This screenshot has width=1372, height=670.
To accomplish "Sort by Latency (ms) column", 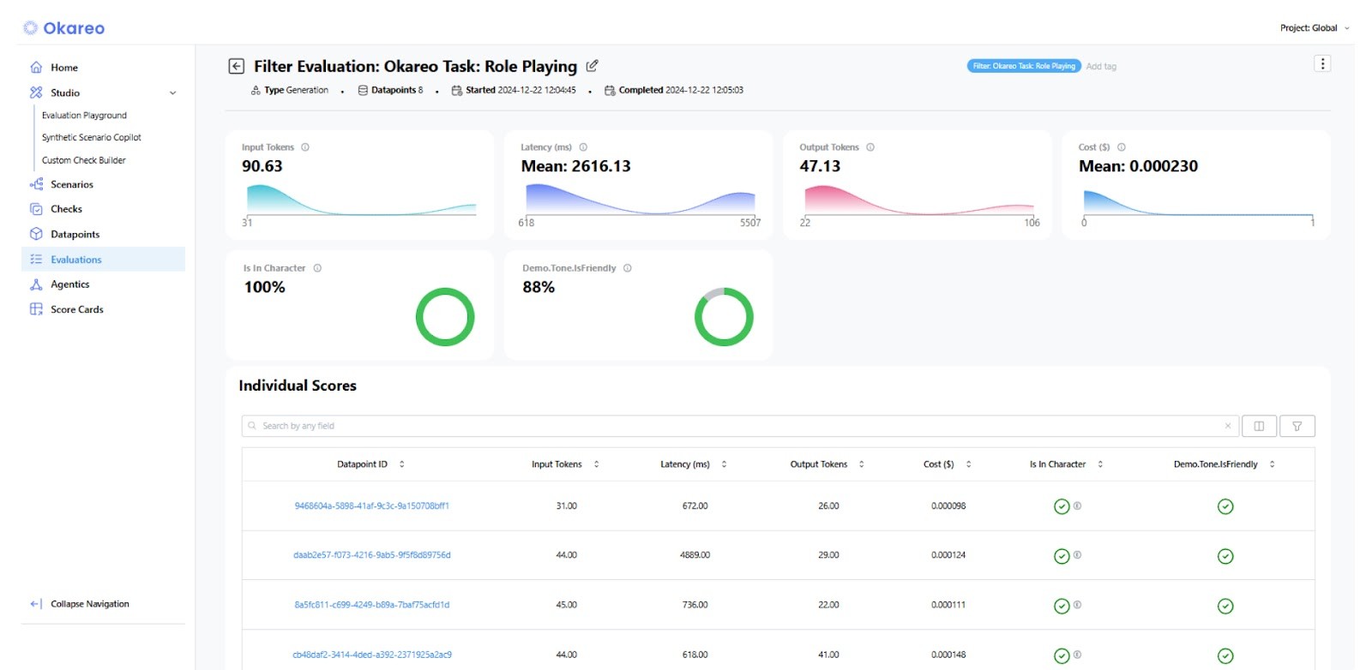I will point(724,464).
